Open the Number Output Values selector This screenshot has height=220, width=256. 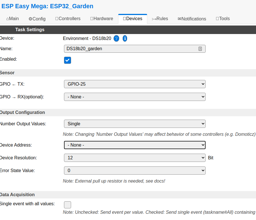pyautogui.click(x=135, y=124)
